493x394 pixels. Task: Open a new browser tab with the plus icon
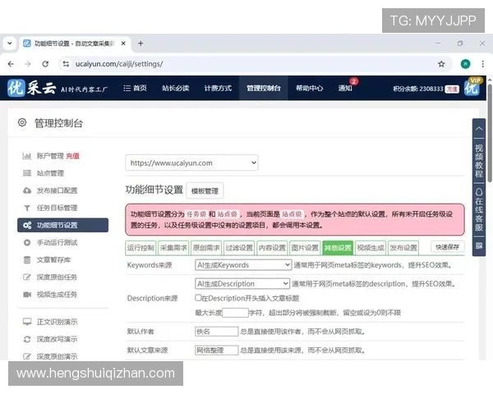141,44
